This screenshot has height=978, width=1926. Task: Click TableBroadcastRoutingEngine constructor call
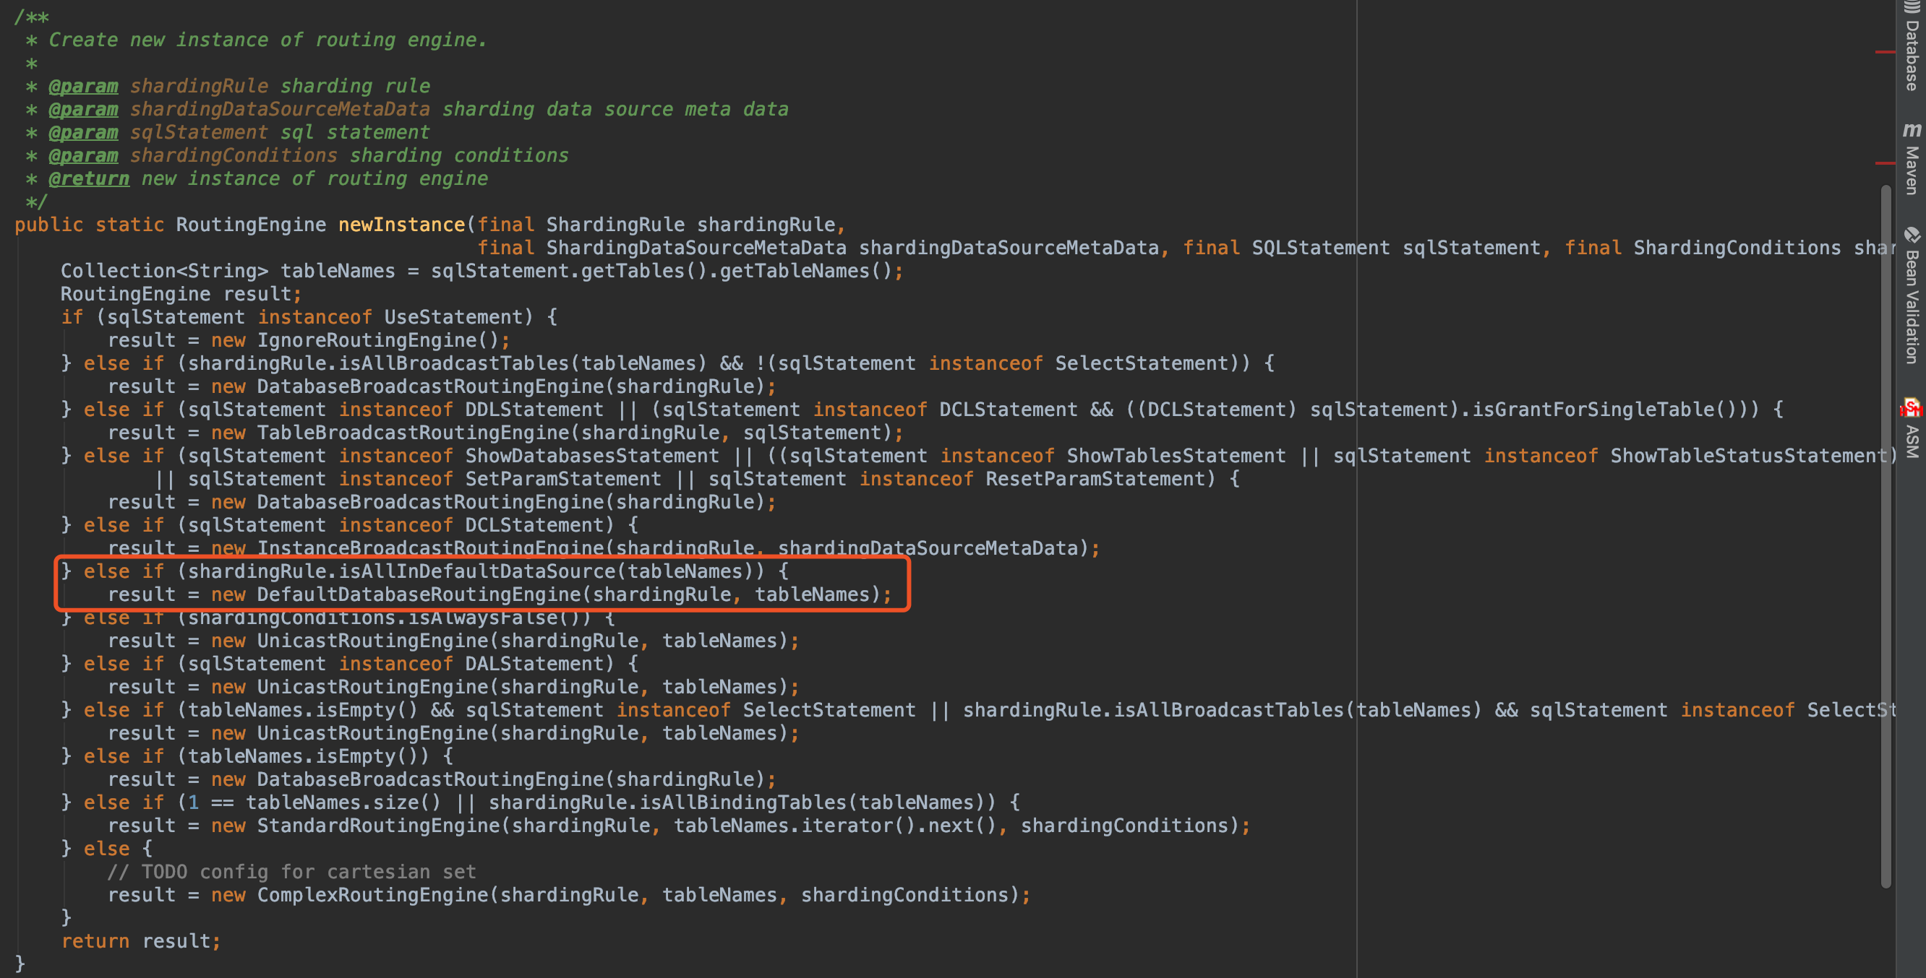(x=413, y=433)
